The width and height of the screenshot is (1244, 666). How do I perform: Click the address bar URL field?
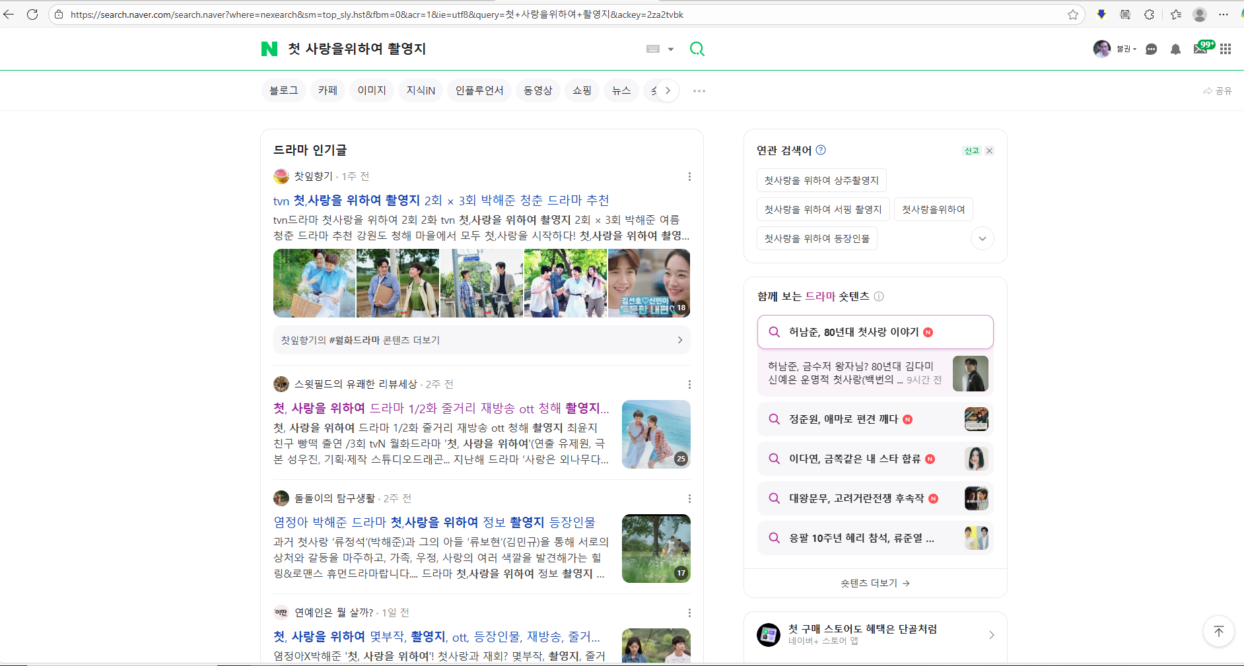click(567, 15)
